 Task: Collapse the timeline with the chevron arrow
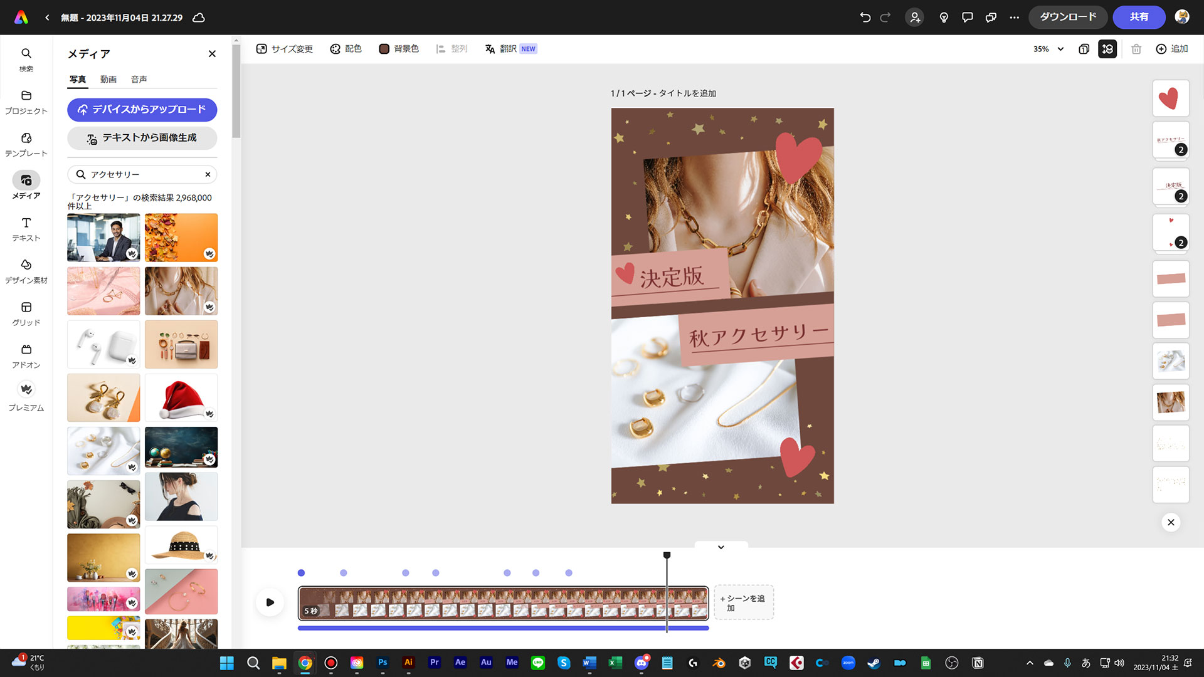[721, 547]
